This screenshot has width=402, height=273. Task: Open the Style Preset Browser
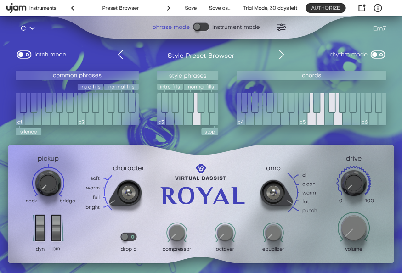201,56
